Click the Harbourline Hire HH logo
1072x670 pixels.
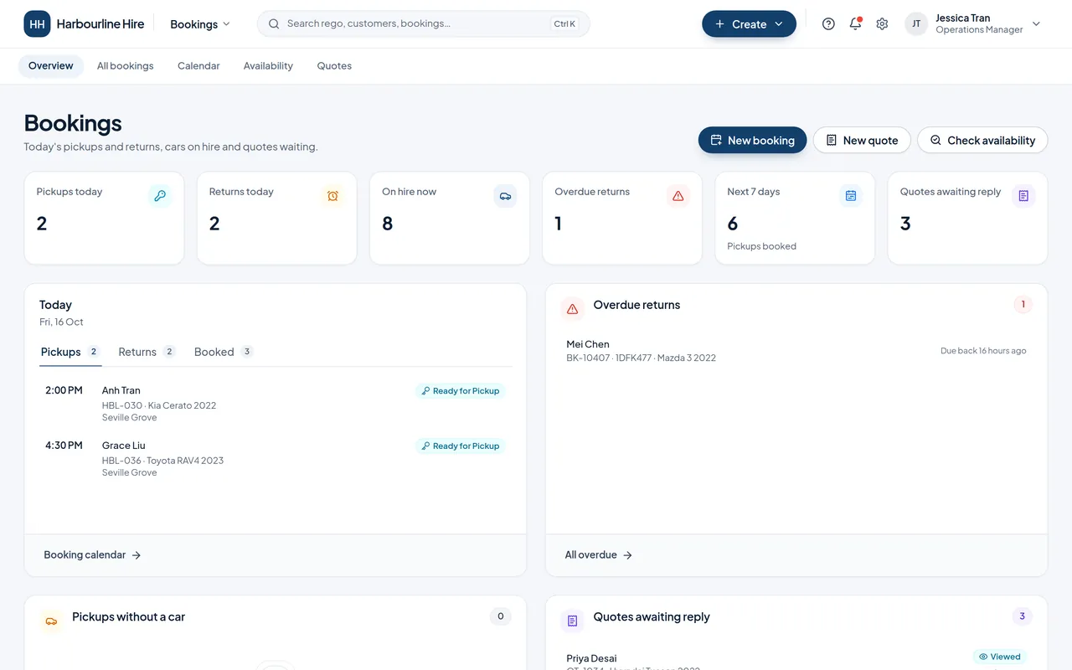coord(37,24)
